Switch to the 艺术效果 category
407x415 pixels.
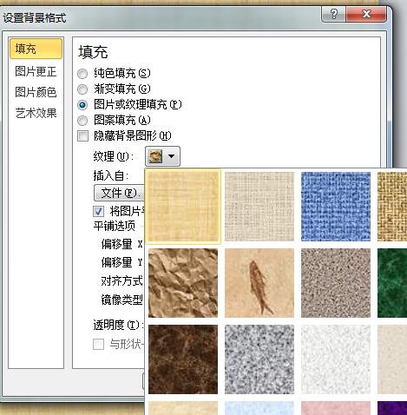tap(36, 113)
